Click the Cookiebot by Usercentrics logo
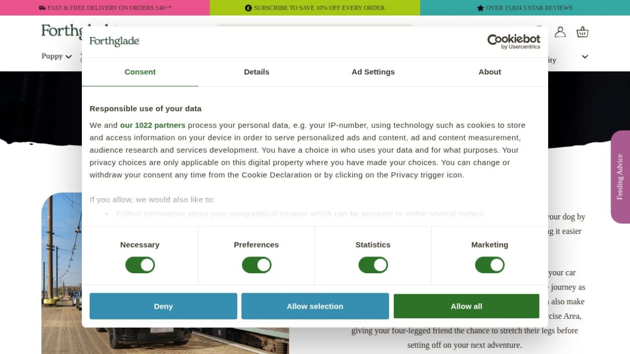This screenshot has height=354, width=630. 513,41
